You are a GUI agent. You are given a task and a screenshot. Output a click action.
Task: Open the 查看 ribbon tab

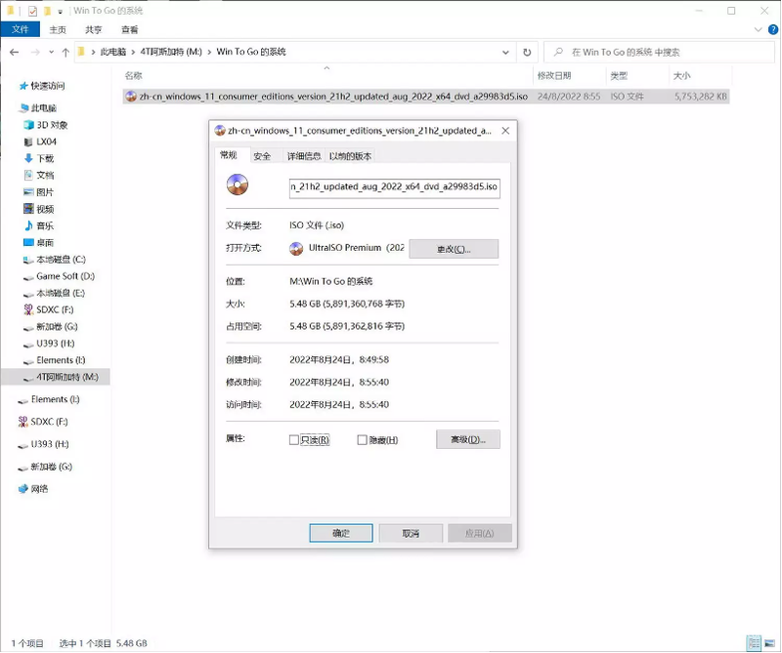click(x=130, y=30)
